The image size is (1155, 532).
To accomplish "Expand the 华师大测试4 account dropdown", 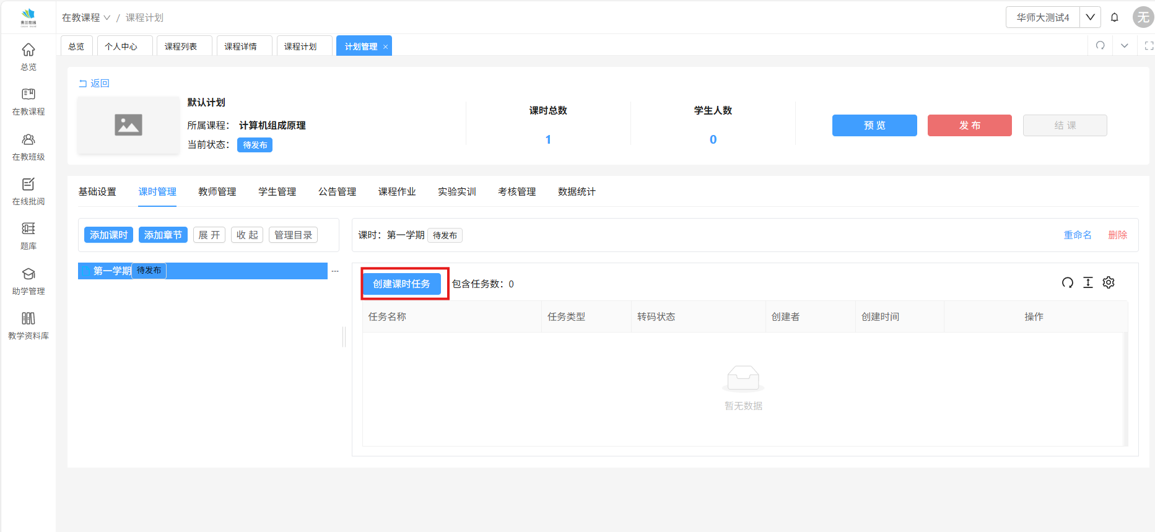I will (x=1090, y=17).
